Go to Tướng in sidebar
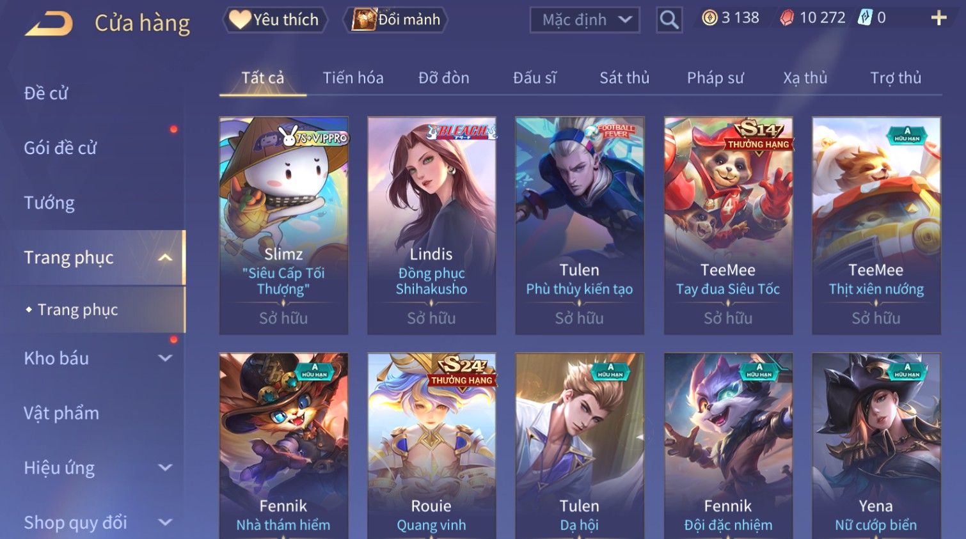 tap(49, 203)
